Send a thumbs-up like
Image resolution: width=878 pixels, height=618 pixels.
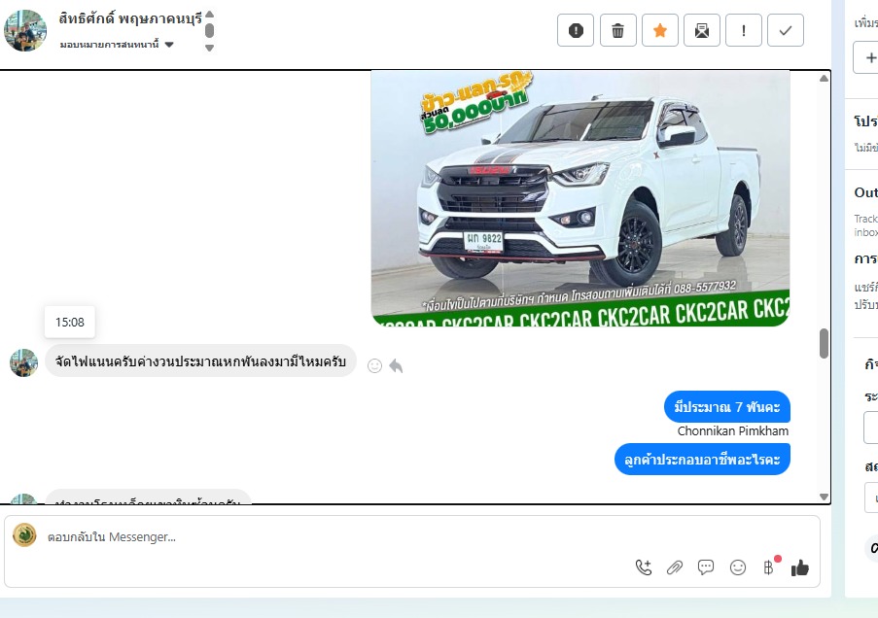(x=800, y=567)
